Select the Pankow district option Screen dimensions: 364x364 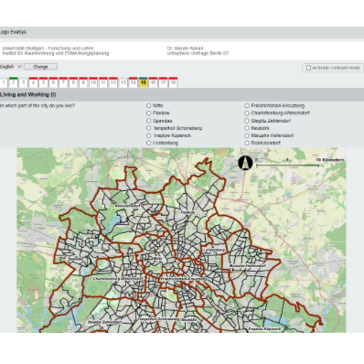point(149,113)
